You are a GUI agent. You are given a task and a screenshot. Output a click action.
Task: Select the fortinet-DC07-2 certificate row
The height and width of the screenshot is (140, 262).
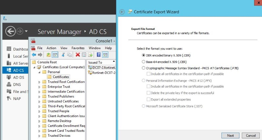point(102,73)
